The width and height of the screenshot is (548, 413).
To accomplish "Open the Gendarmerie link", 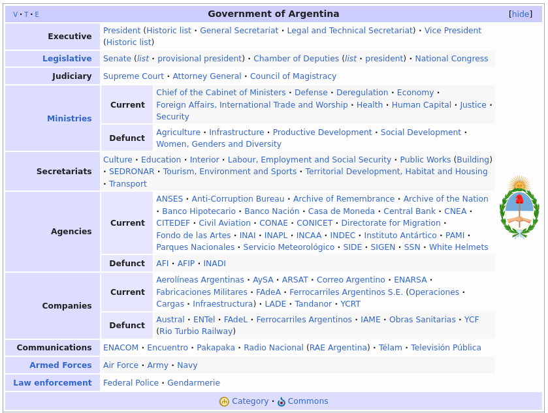I will pos(193,382).
